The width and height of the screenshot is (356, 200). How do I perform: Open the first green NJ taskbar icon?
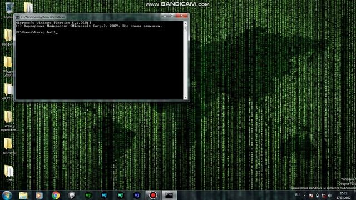pyautogui.click(x=88, y=195)
